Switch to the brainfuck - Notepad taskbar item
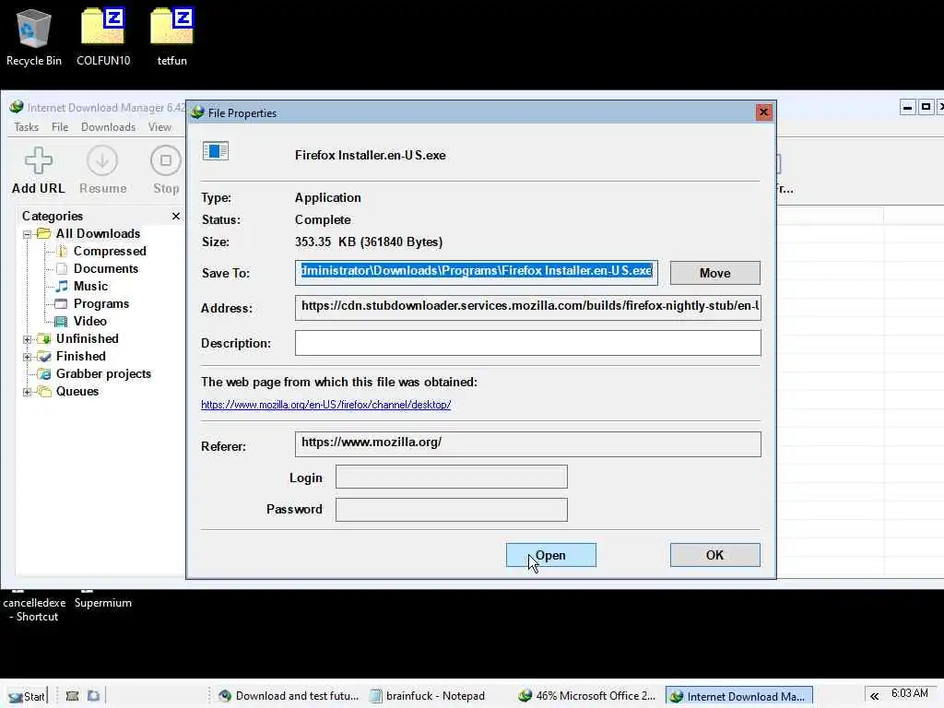Screen dimensions: 944x708 pos(427,696)
